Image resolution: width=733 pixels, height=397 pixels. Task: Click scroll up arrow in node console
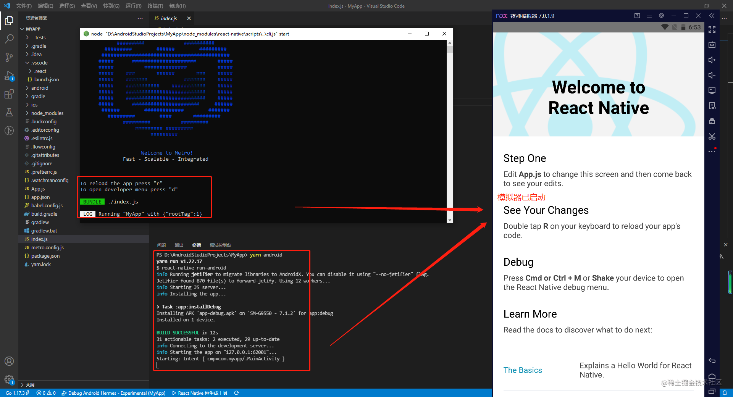pos(450,43)
